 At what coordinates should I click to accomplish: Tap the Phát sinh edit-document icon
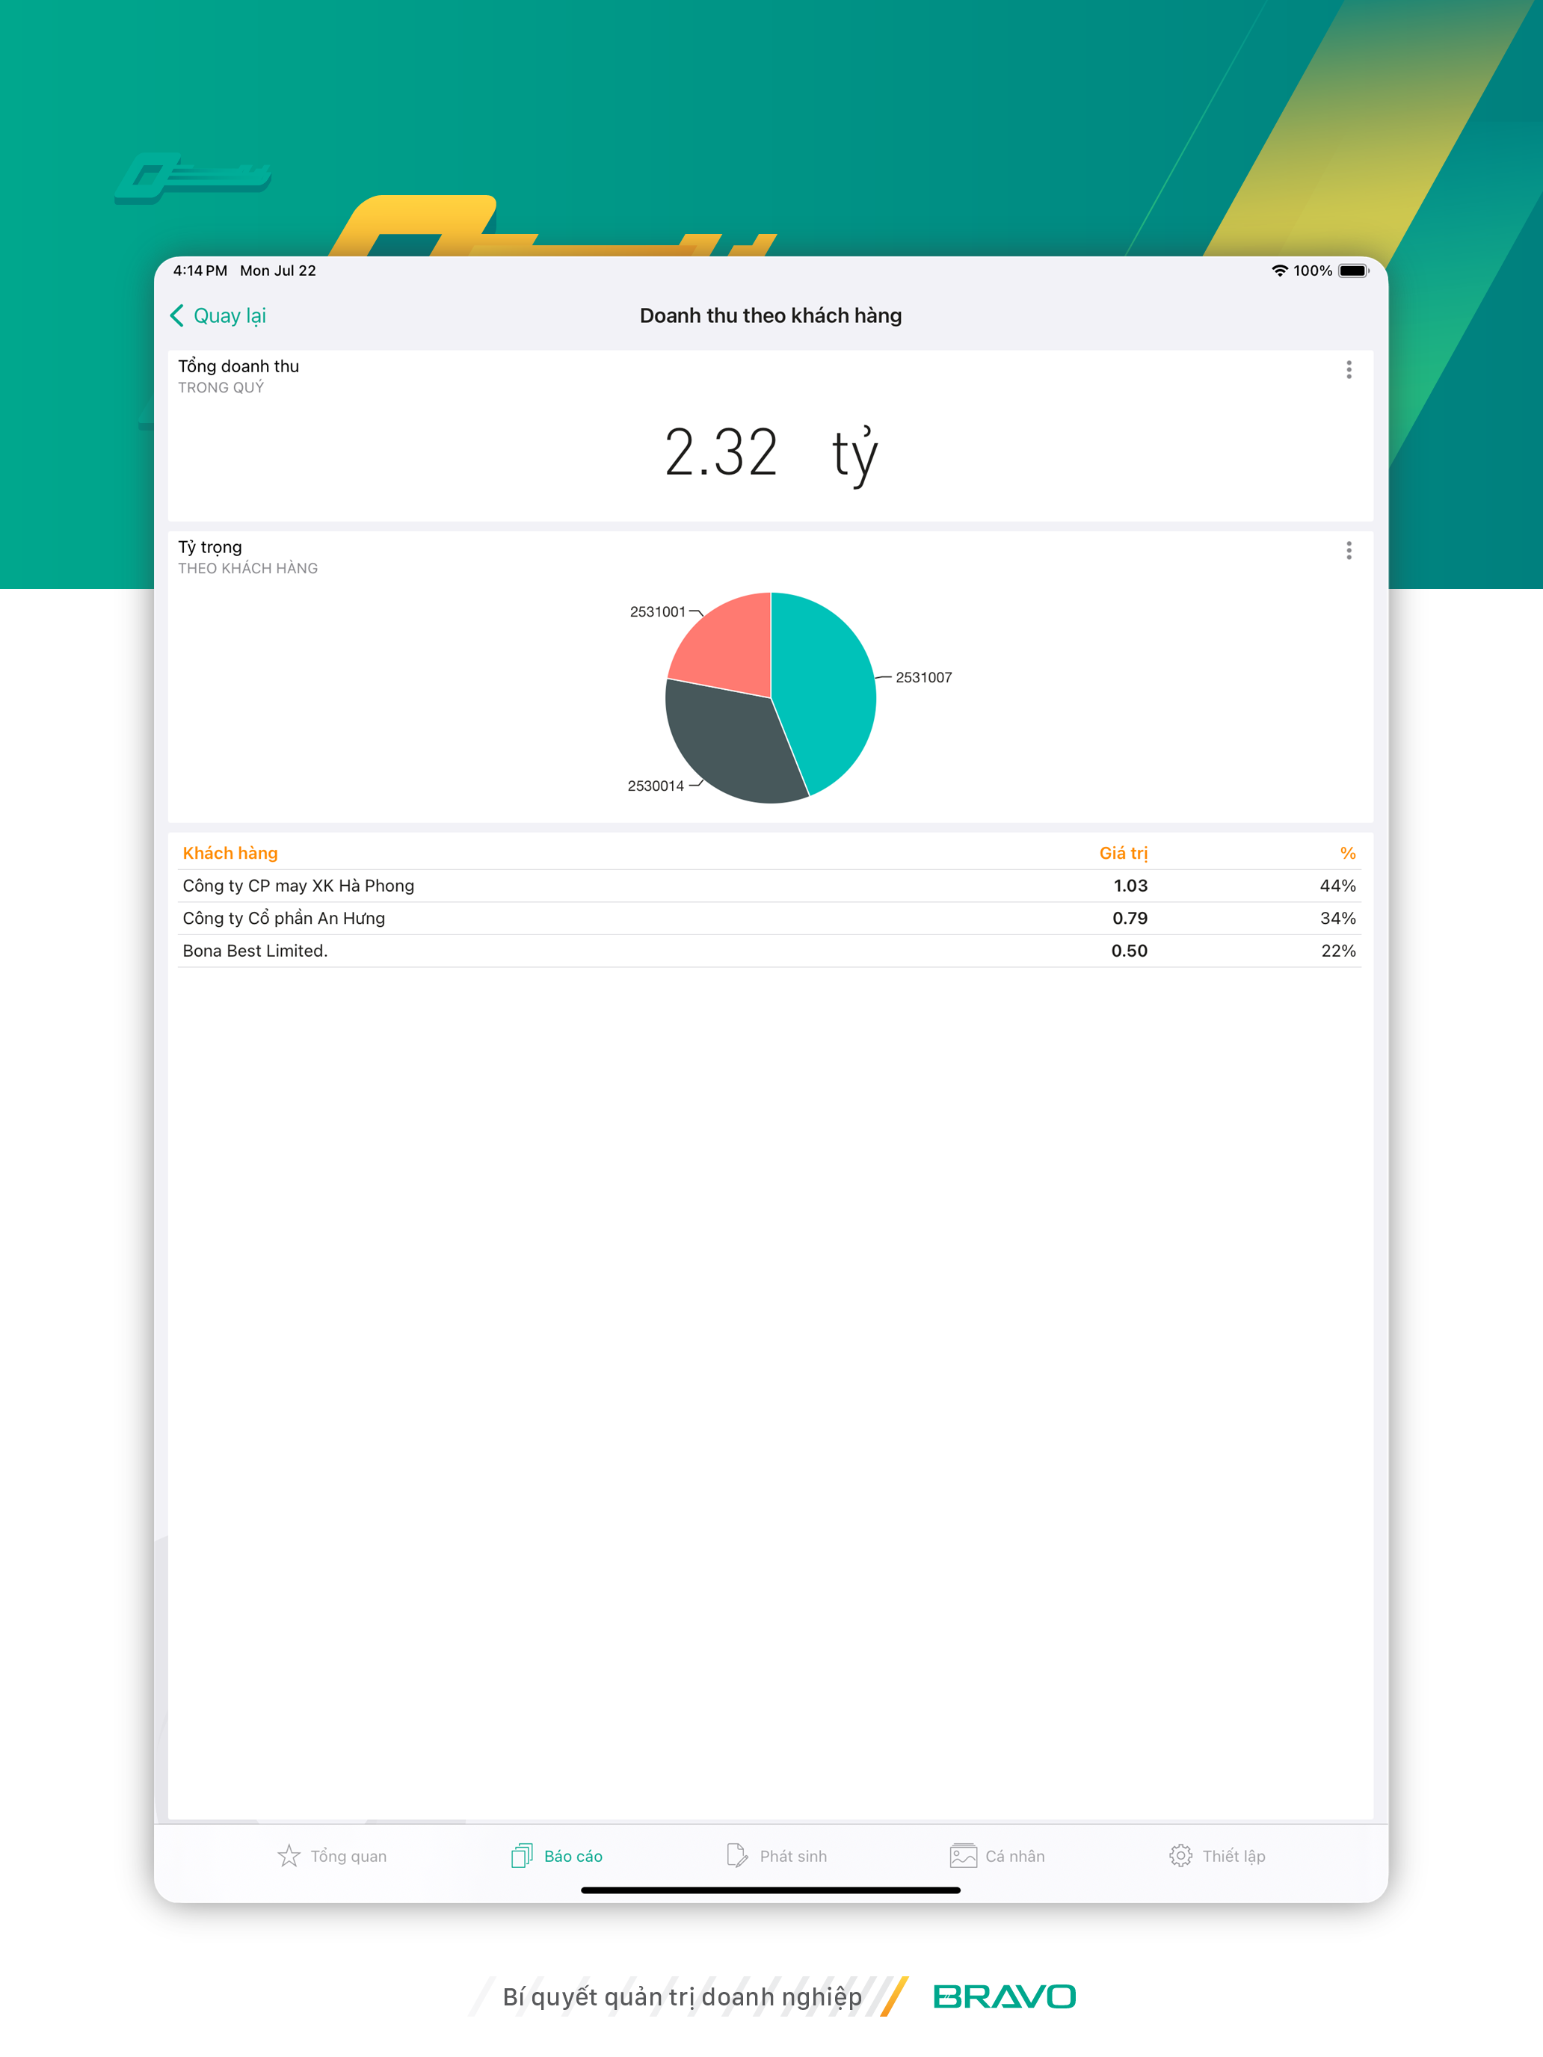pyautogui.click(x=736, y=1855)
